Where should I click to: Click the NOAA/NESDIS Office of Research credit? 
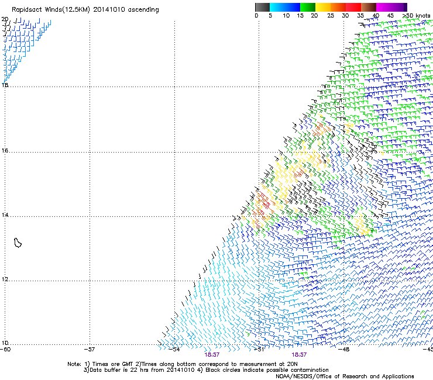(345, 376)
